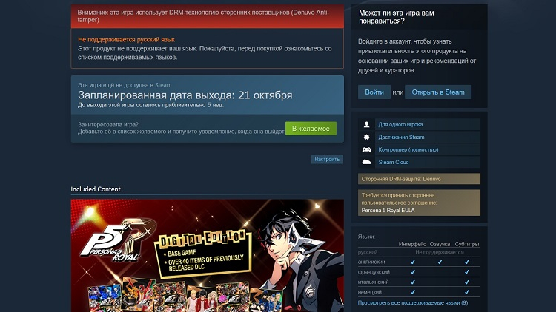Screen dimensions: 556x312
Task: Click the Steam Achievements star icon
Action: 366,137
